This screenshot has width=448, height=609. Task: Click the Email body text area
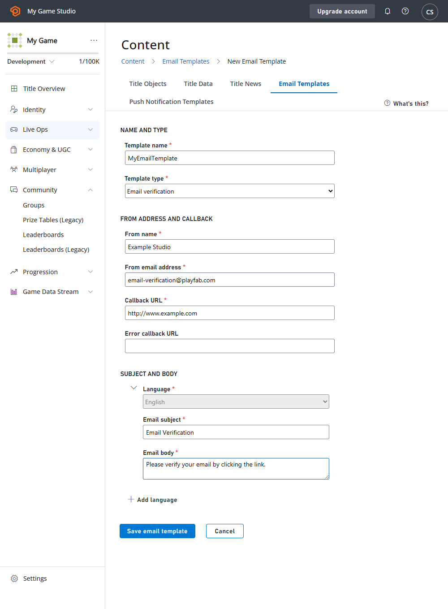pyautogui.click(x=236, y=469)
